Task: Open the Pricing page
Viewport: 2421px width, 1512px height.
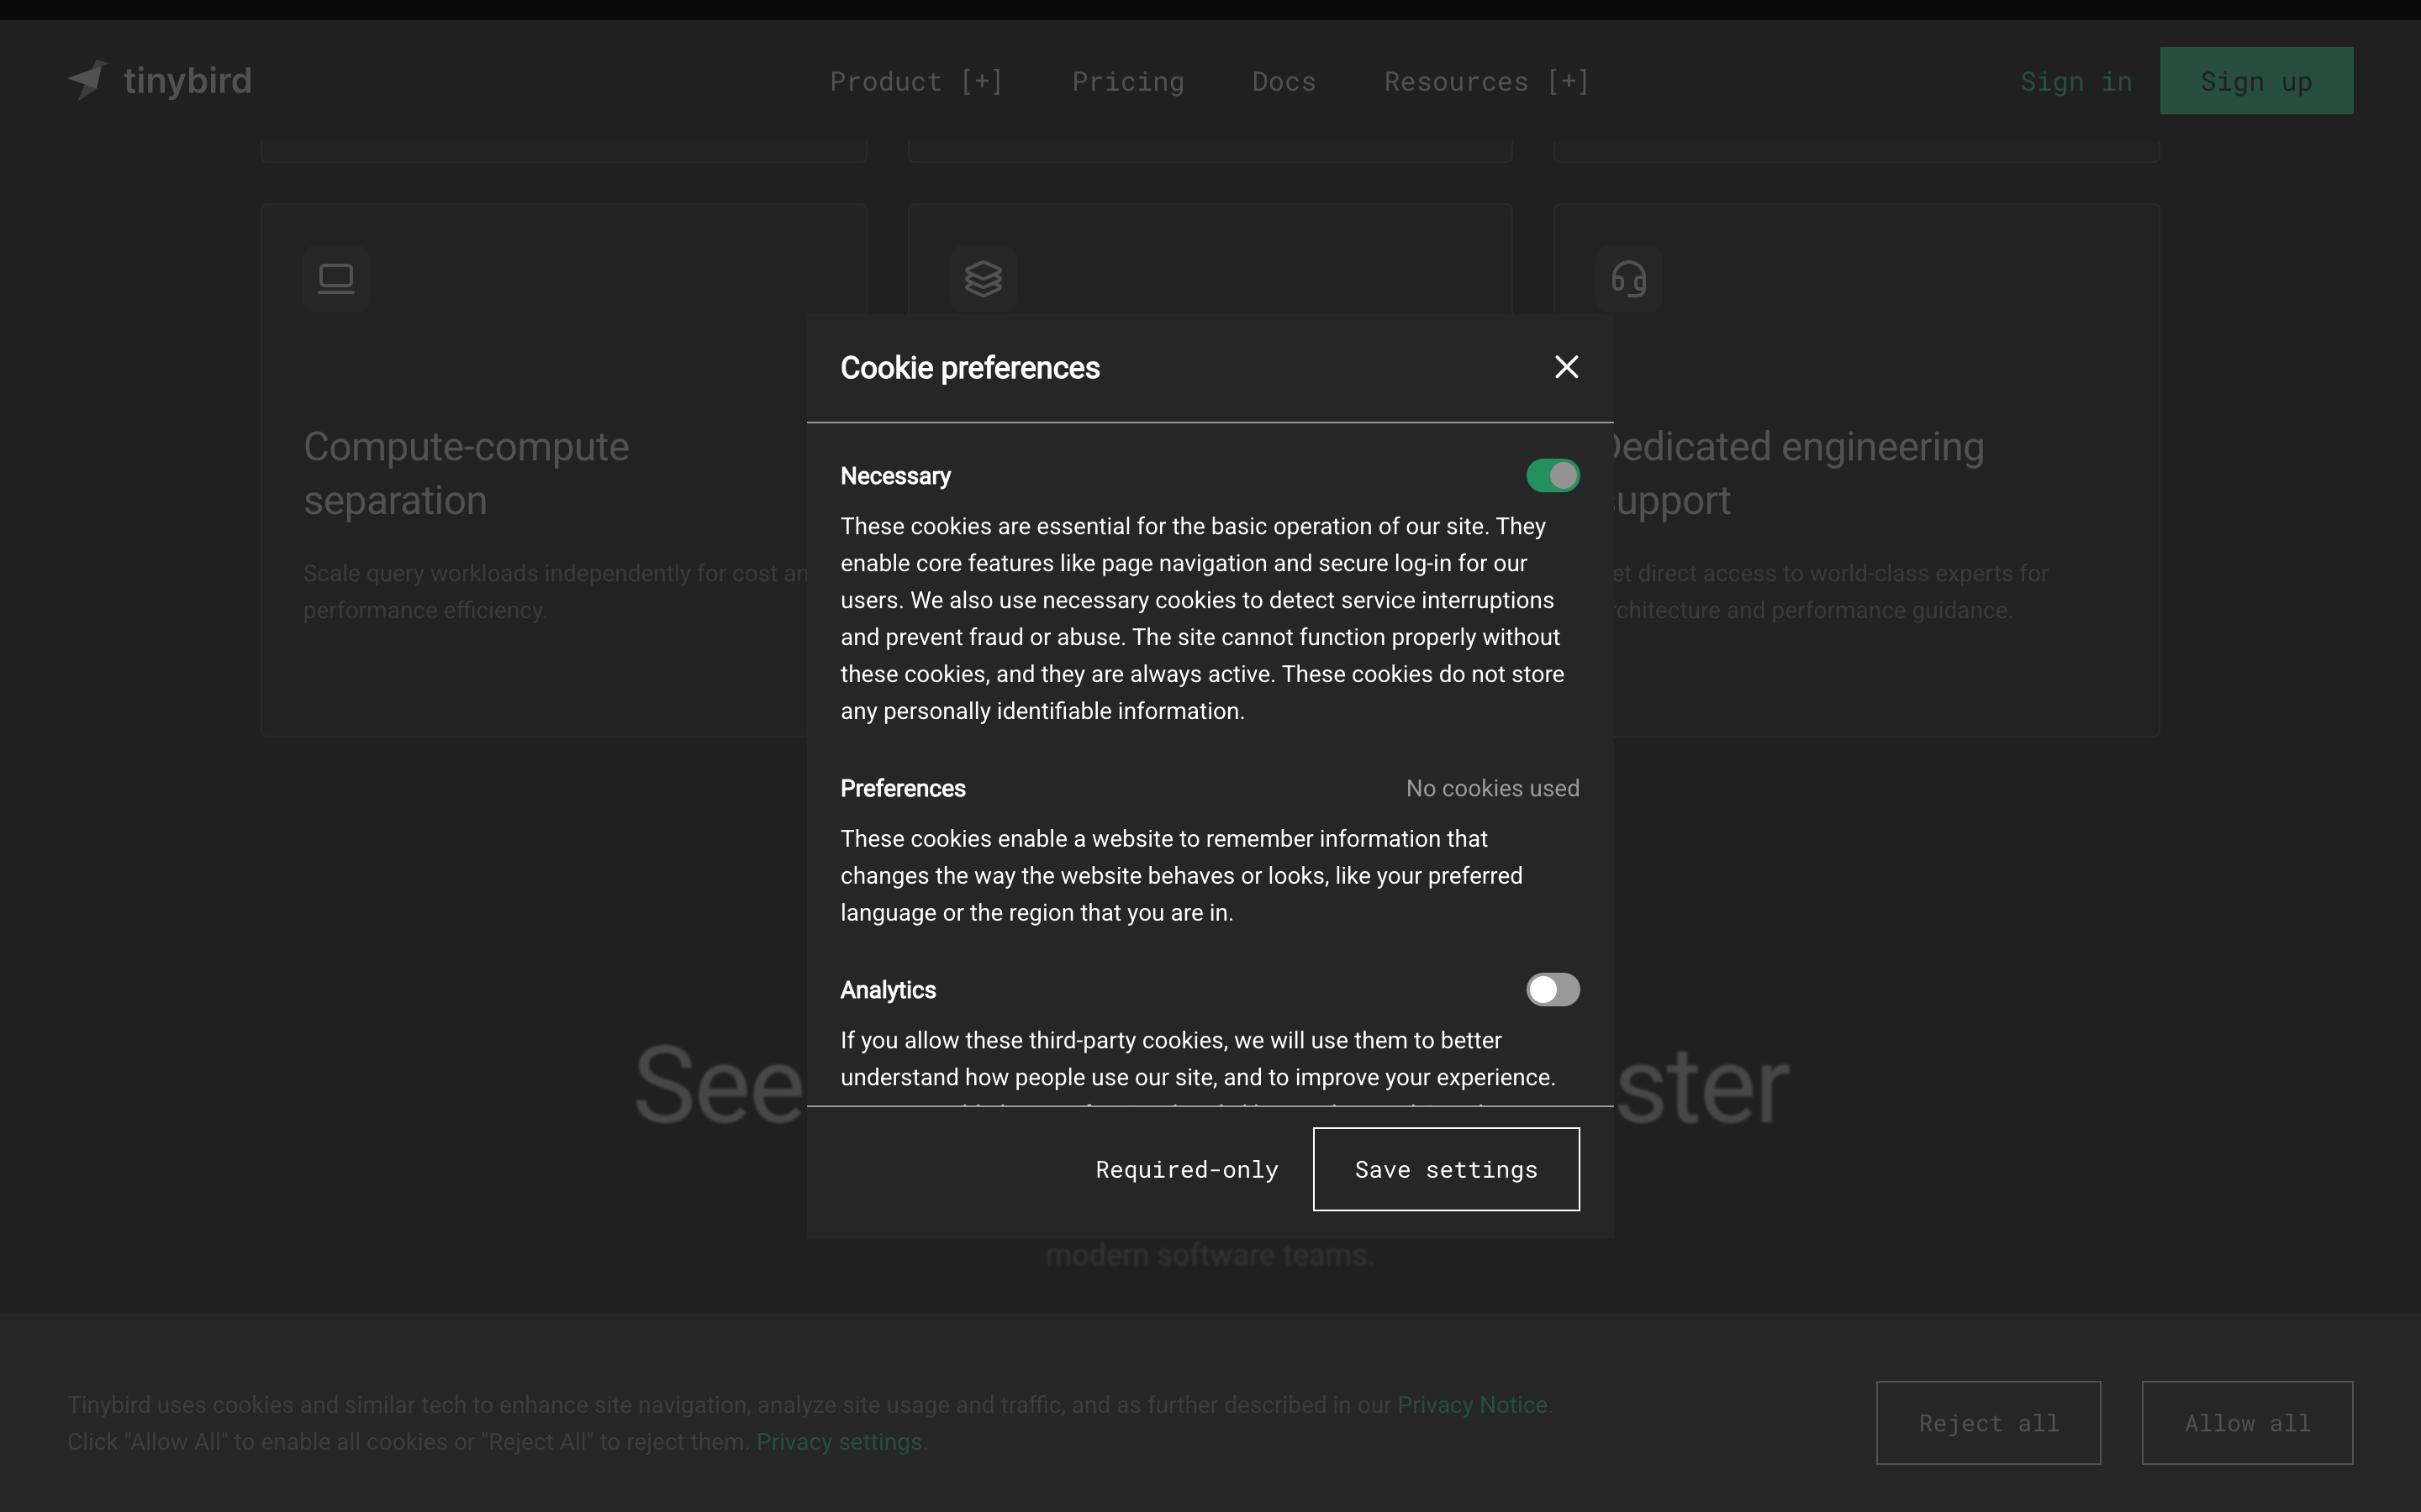Action: point(1127,81)
